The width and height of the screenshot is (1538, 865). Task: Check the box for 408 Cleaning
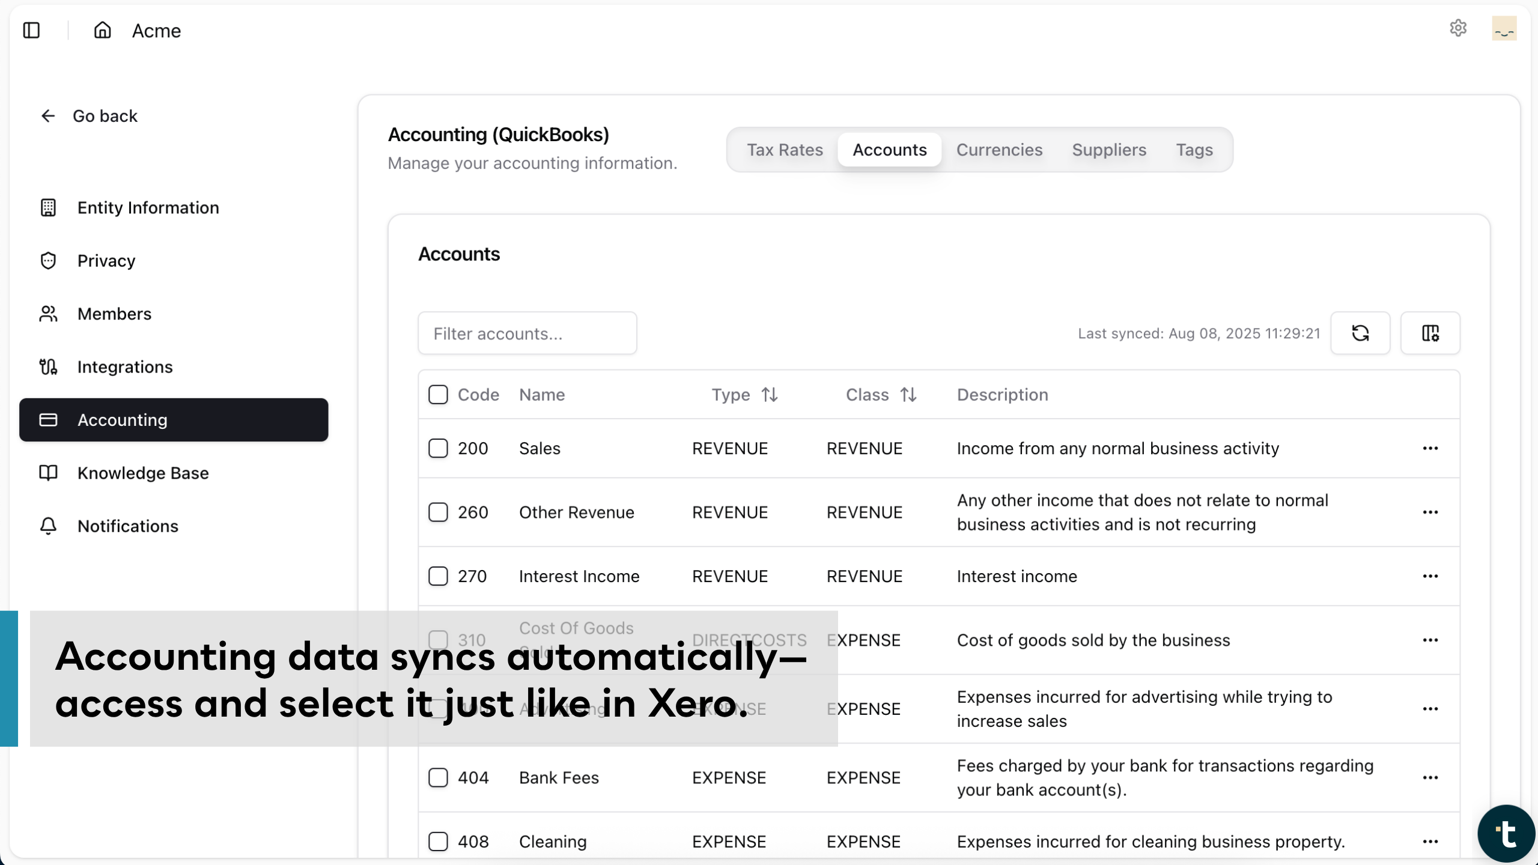click(x=438, y=842)
